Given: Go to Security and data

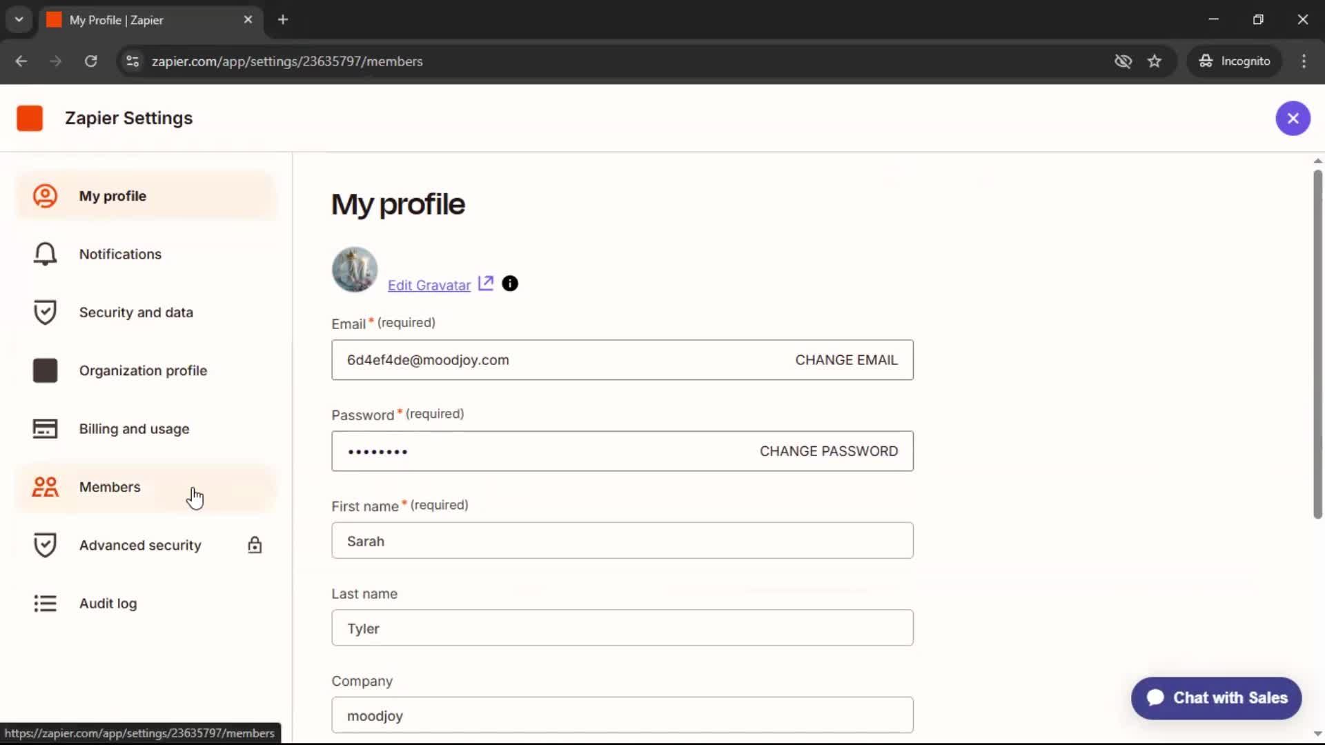Looking at the screenshot, I should [x=146, y=312].
